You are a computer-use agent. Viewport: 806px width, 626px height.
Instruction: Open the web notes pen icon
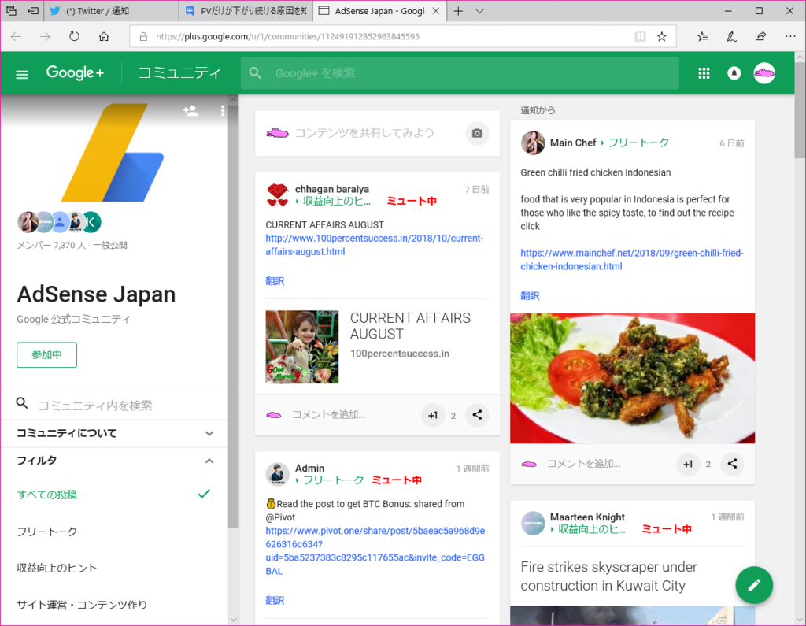tap(731, 36)
